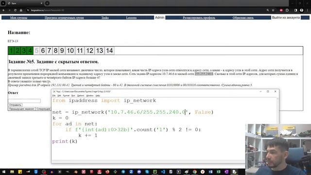
Task: Open the tab search dropdown arrow
Action: tap(3, 3)
